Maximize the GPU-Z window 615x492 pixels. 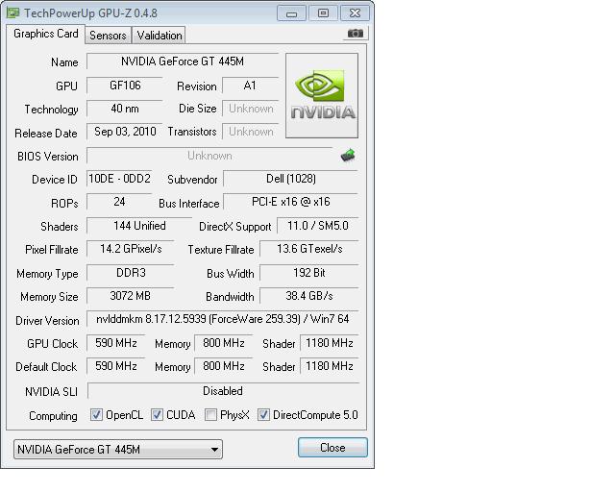click(x=323, y=13)
